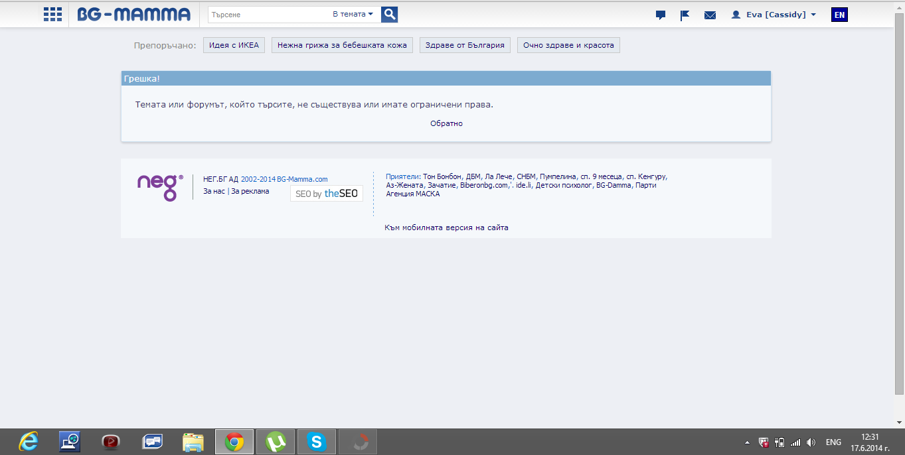905x455 pixels.
Task: Click the magnifier search button
Action: pos(390,15)
